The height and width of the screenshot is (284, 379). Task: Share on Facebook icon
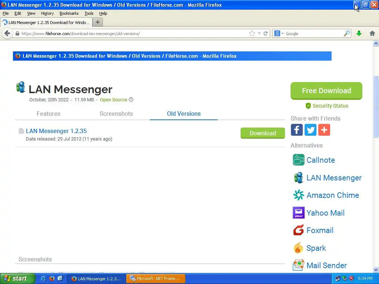pyautogui.click(x=296, y=130)
